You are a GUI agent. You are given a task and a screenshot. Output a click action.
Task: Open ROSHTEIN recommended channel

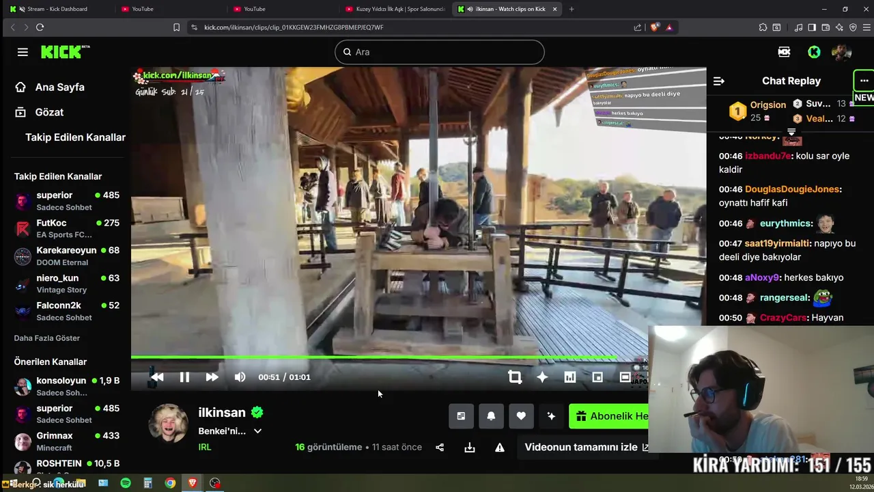pos(67,467)
